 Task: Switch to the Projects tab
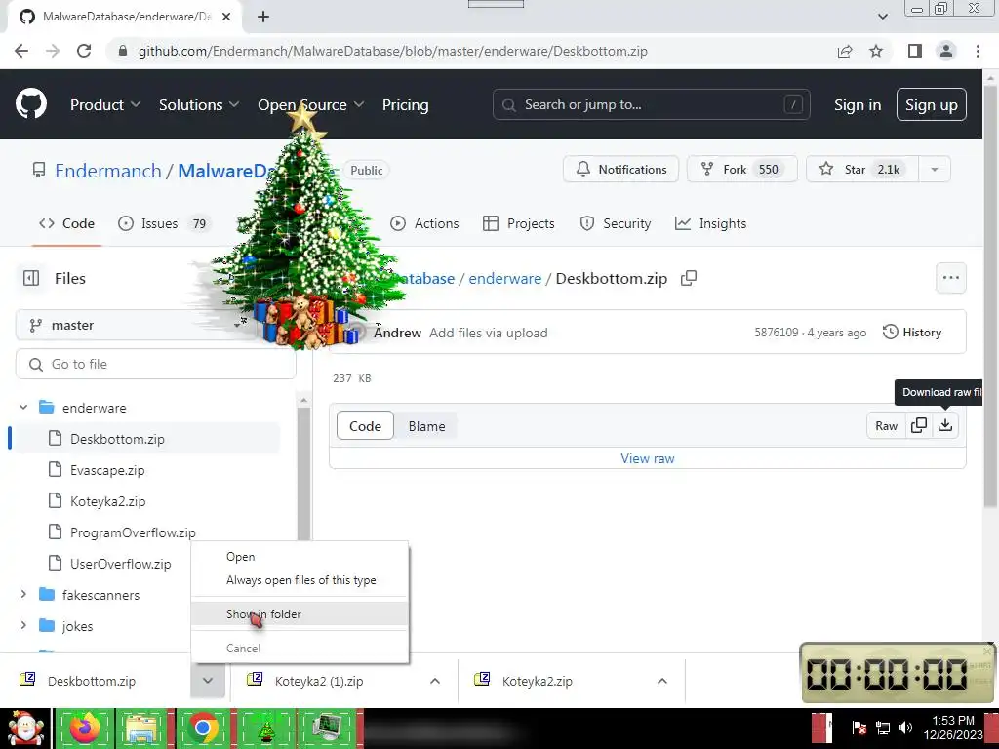[519, 223]
